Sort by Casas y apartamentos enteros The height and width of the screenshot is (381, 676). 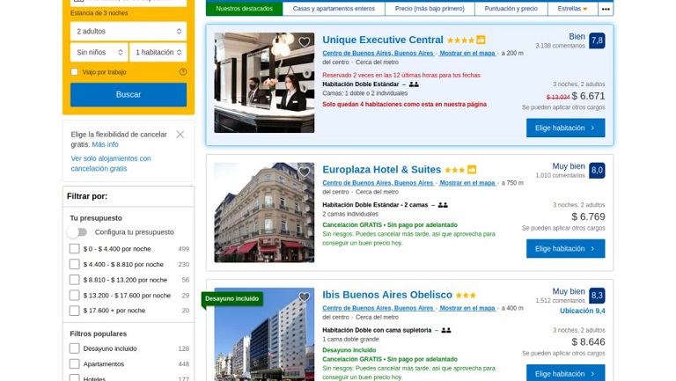[334, 9]
